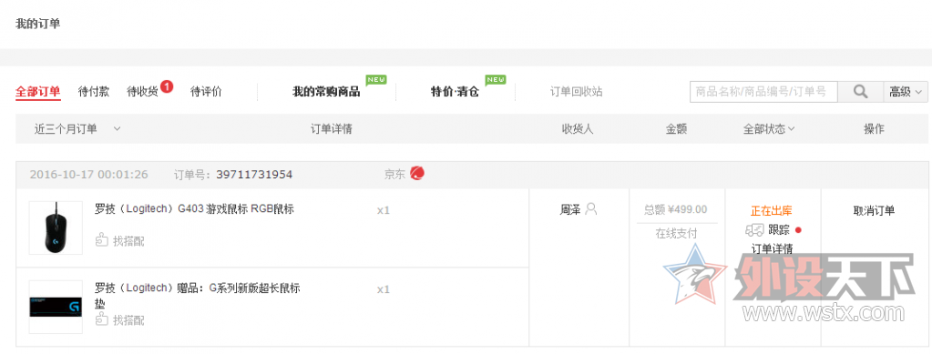Click the magnifier search button
The image size is (932, 354).
(x=860, y=92)
